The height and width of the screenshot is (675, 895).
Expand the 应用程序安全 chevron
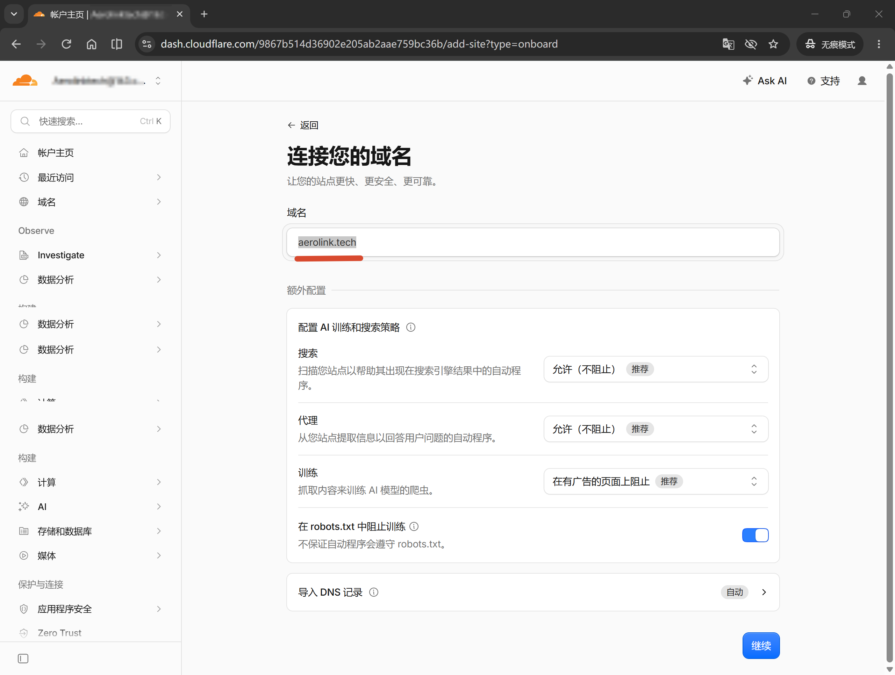(159, 609)
